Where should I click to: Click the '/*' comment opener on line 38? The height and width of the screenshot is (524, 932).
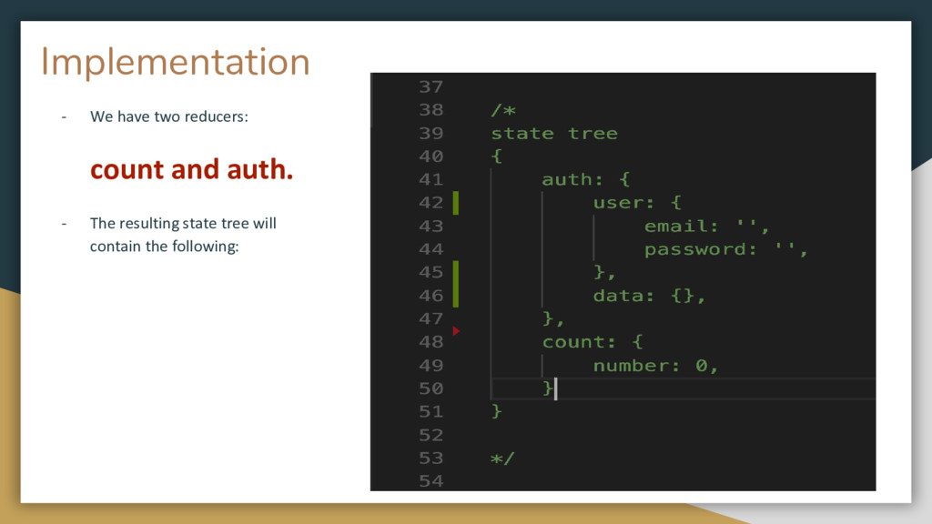[502, 110]
